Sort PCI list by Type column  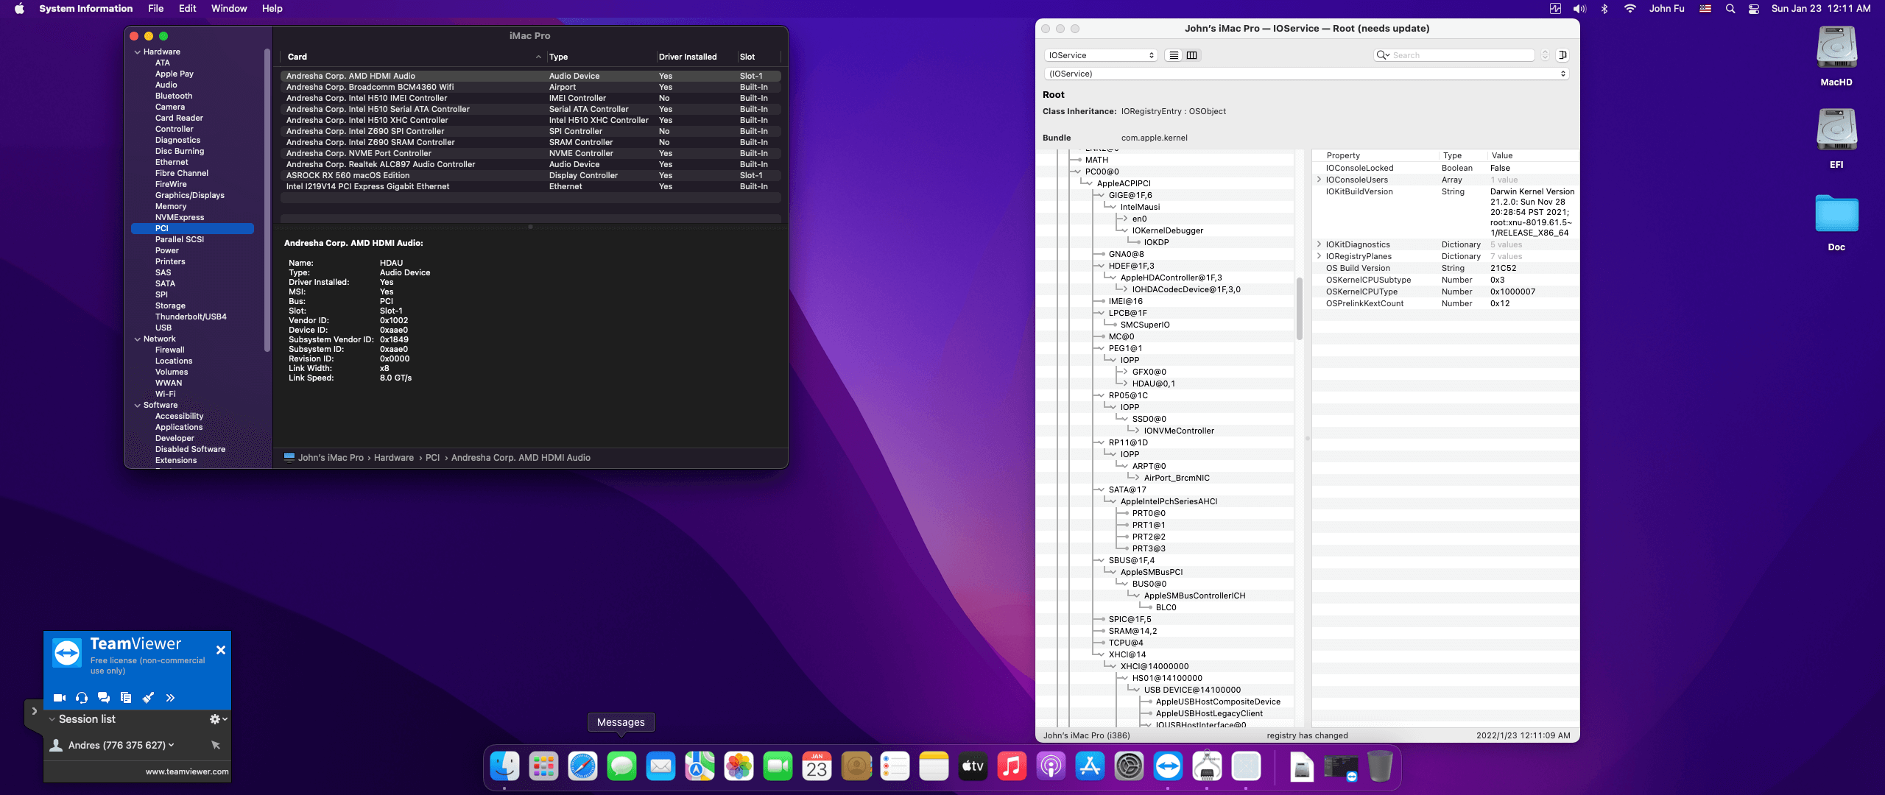(601, 57)
